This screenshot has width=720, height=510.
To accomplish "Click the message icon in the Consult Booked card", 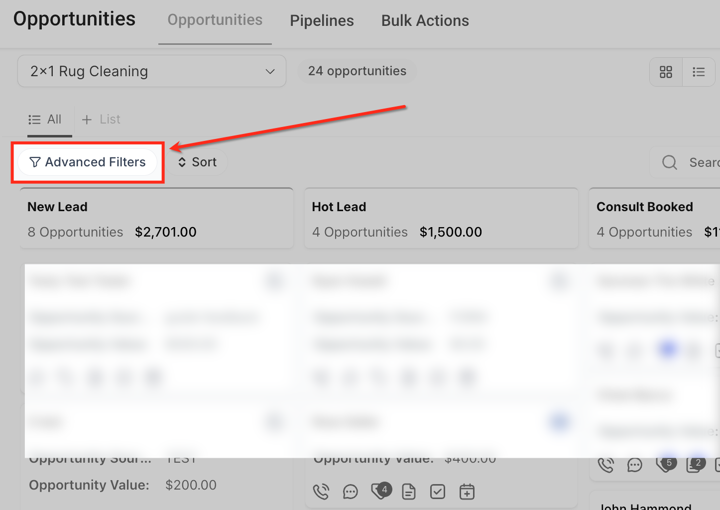I will 635,465.
